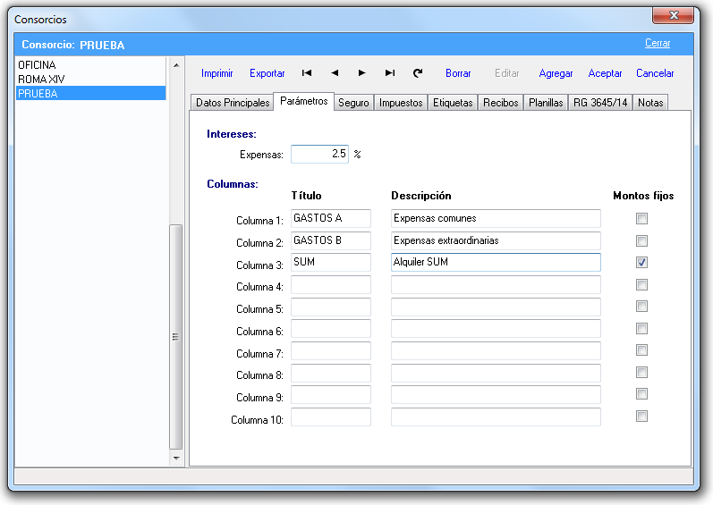713x505 pixels.
Task: Enable Montos fijos for Columna 1
Action: 641,218
